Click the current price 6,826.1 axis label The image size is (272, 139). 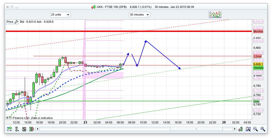[x=257, y=64]
